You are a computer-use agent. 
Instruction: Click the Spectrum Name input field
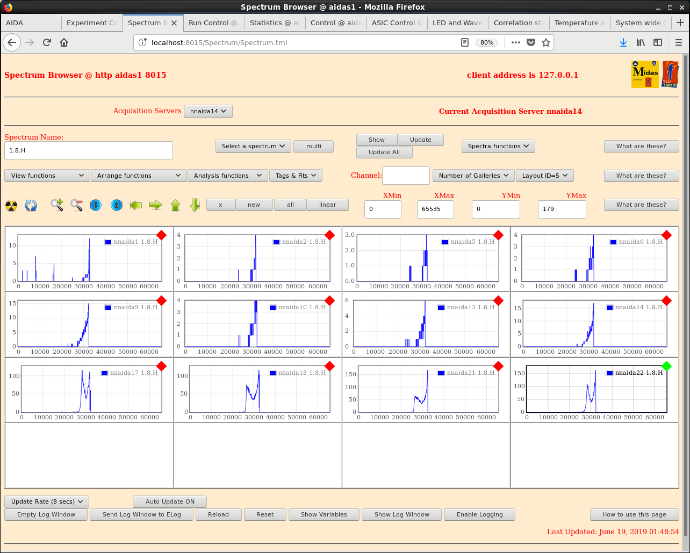pos(89,150)
